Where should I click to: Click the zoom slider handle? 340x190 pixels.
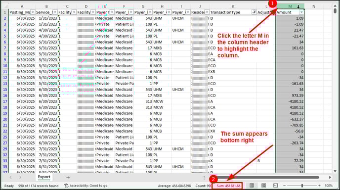302,186
